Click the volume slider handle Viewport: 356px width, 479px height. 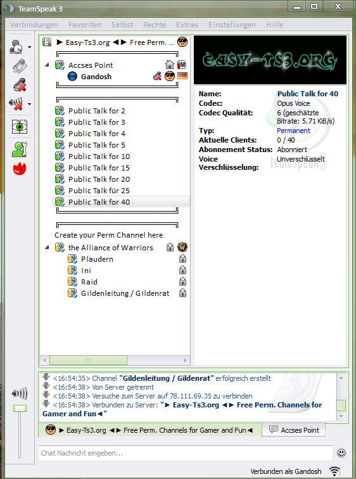pos(20,409)
